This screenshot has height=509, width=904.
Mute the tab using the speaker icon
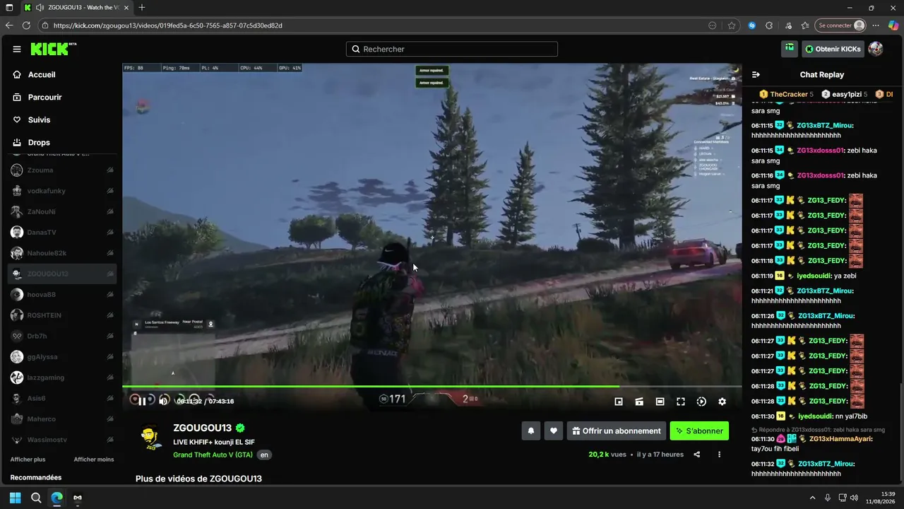[x=40, y=8]
